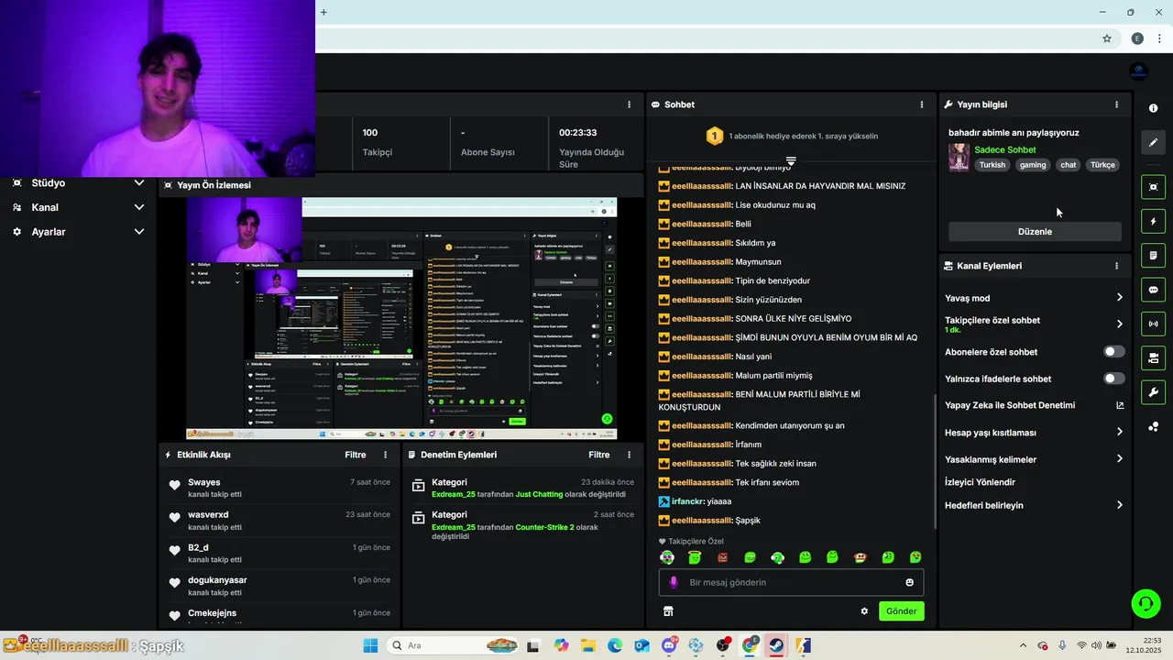Send message with Gönder button
1173x660 pixels.
tap(901, 611)
